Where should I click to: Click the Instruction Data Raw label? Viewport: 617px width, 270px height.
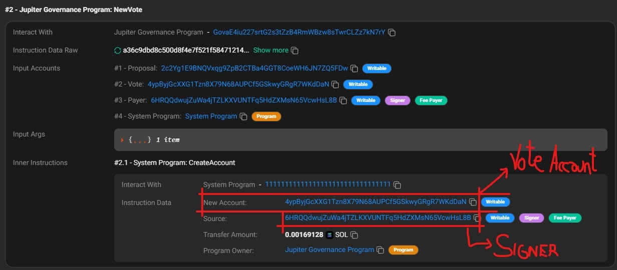[x=45, y=50]
